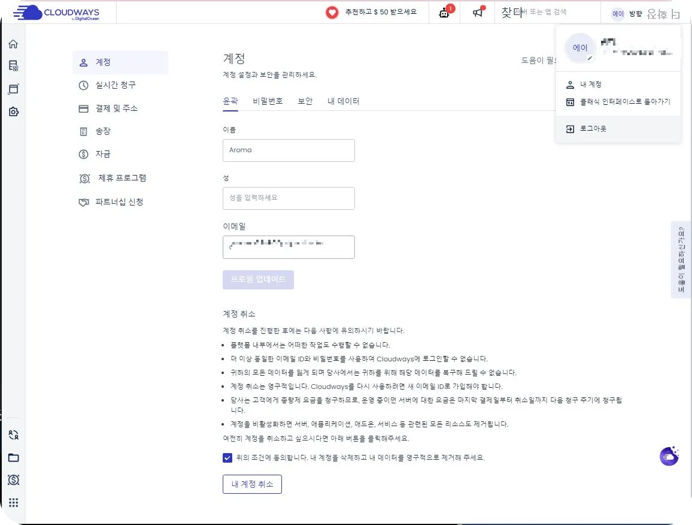Open the user avatar dropdown menu

pos(617,13)
